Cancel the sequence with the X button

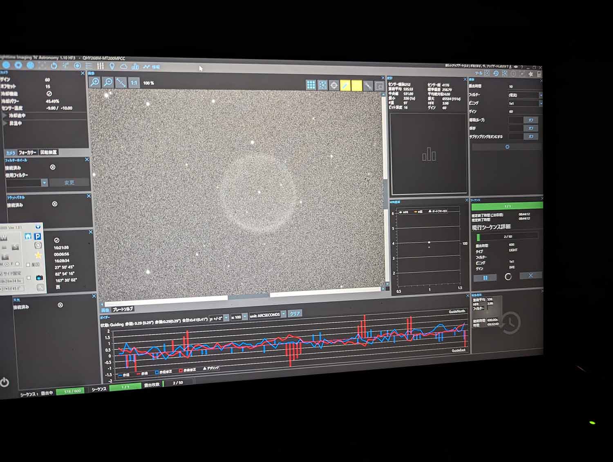tap(530, 275)
